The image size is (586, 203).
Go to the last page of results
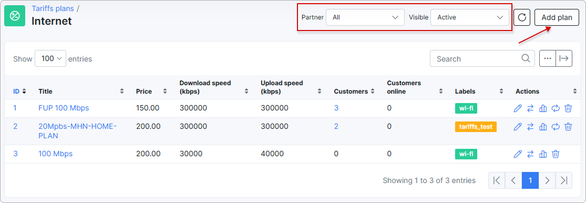[564, 180]
